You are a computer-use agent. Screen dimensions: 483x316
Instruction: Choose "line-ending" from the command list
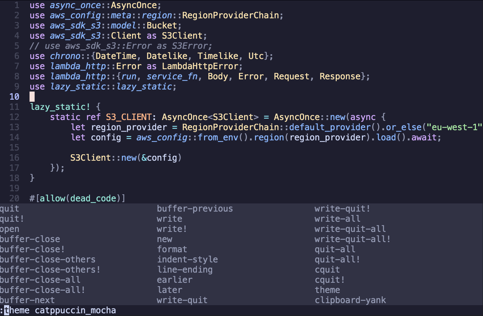pos(184,270)
